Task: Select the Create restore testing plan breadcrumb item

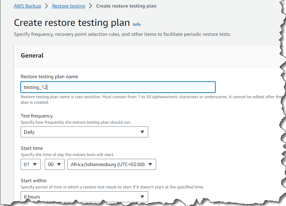Action: click(126, 6)
